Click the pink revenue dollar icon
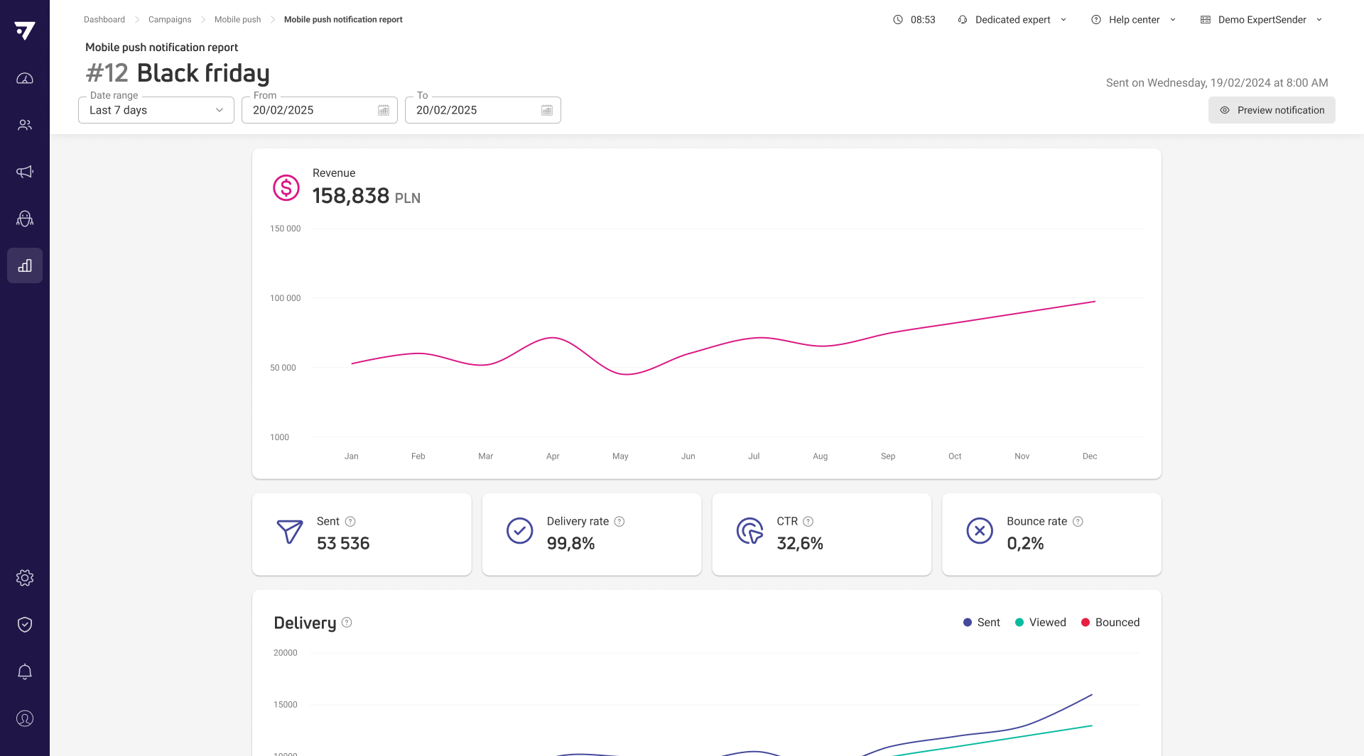Viewport: 1364px width, 756px height. click(x=286, y=187)
